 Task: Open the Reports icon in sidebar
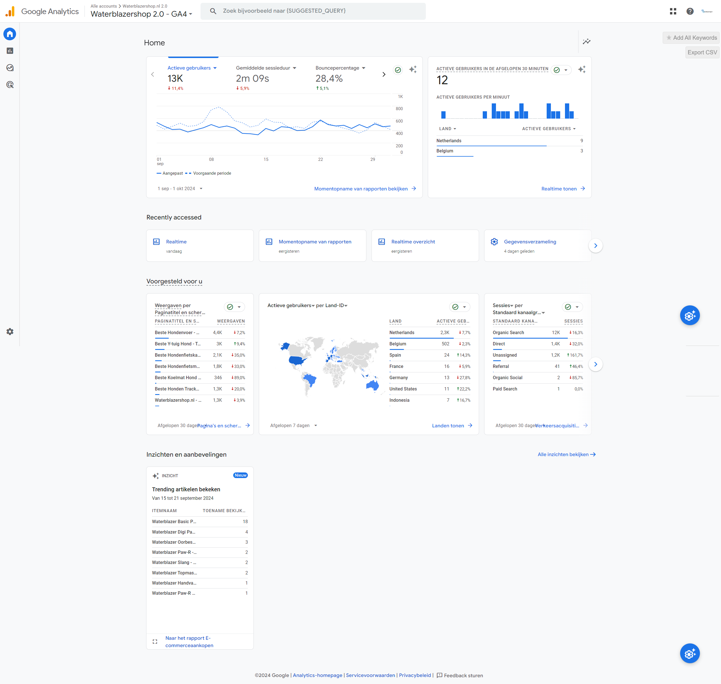10,51
